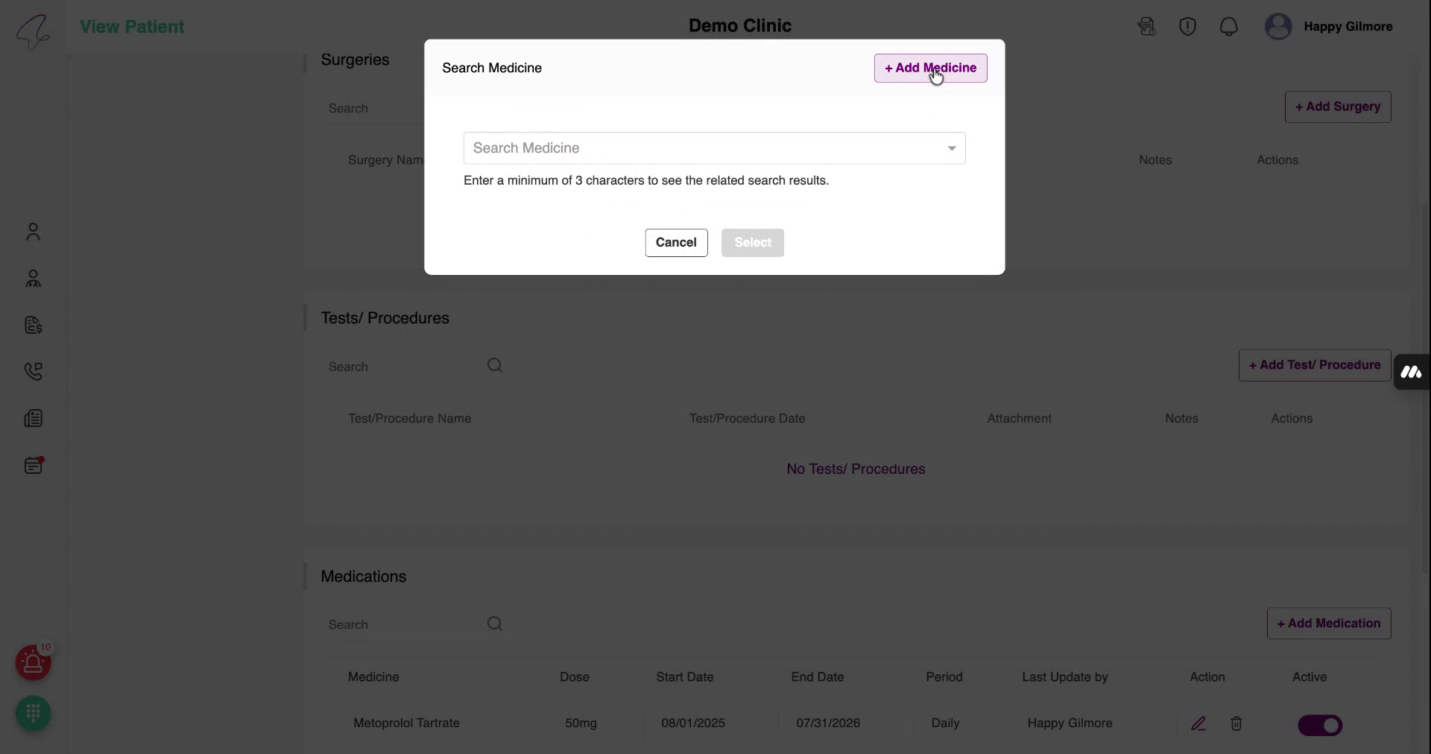Click the Add Medicine button
The width and height of the screenshot is (1431, 754).
pyautogui.click(x=930, y=68)
